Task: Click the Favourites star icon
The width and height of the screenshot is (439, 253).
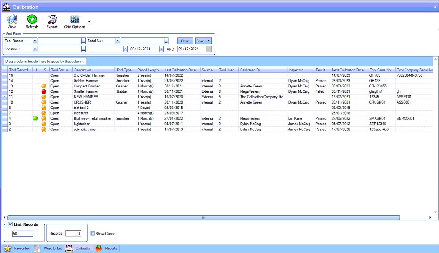Action: pos(8,248)
